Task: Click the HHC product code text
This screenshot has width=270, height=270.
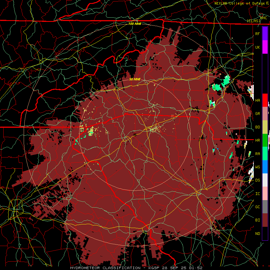Action: click(264, 18)
